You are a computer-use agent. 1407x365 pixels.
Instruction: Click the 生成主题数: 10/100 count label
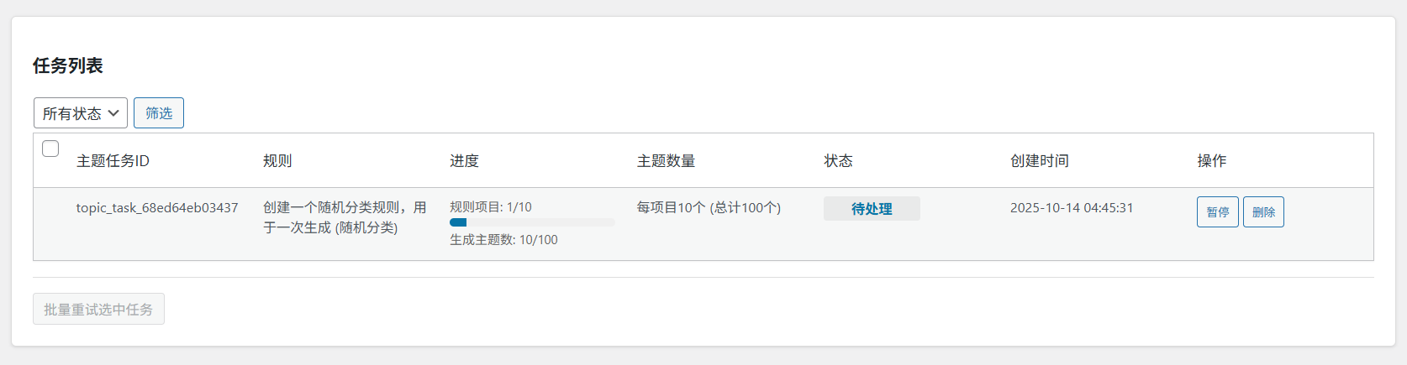pos(503,240)
